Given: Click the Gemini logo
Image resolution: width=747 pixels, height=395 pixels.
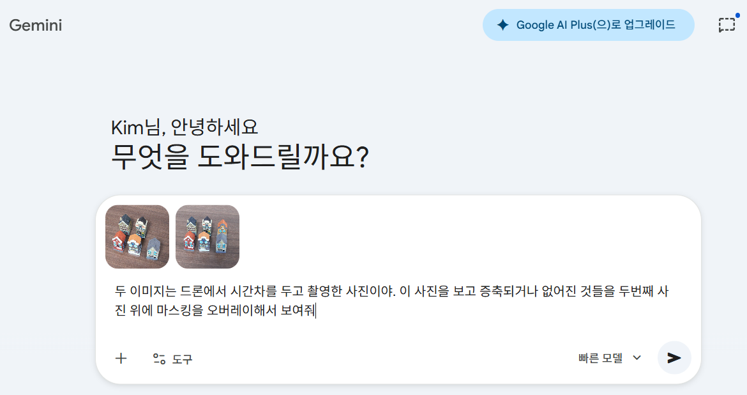Looking at the screenshot, I should (x=35, y=26).
